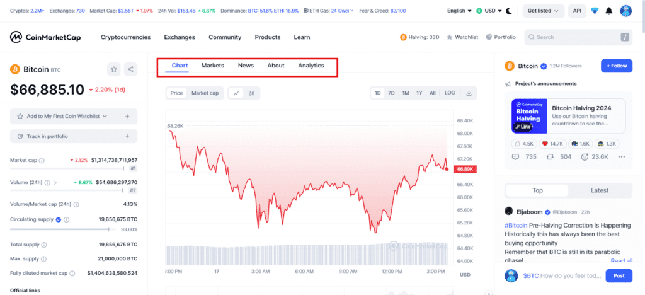Image resolution: width=645 pixels, height=295 pixels.
Task: Open the Exchanges menu
Action: 180,37
